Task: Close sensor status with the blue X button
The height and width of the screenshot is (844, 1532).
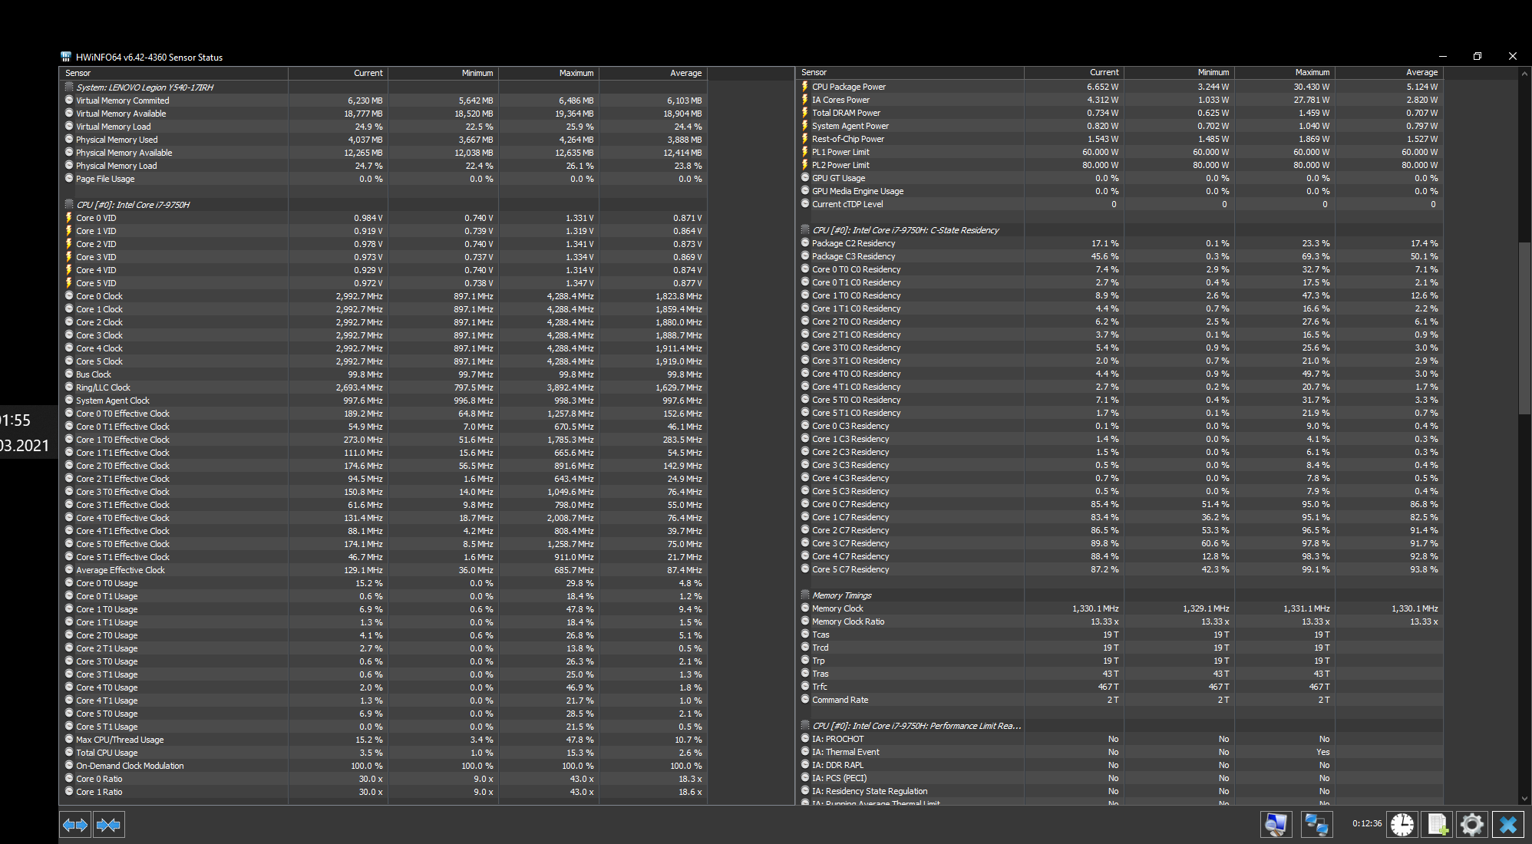Action: [1508, 825]
